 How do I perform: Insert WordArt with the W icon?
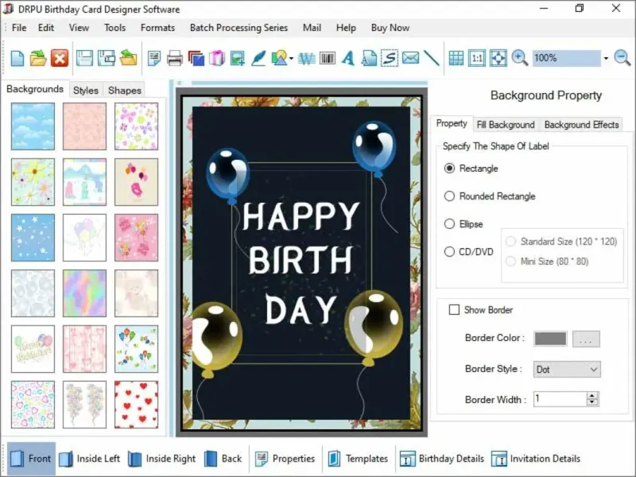[x=307, y=59]
